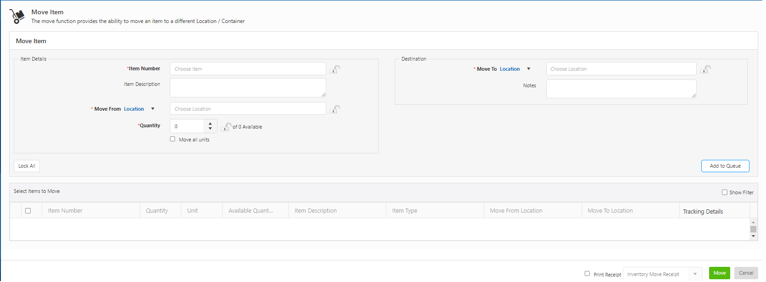The width and height of the screenshot is (766, 282).
Task: Click the lock icon beside Item Number field
Action: [x=335, y=69]
